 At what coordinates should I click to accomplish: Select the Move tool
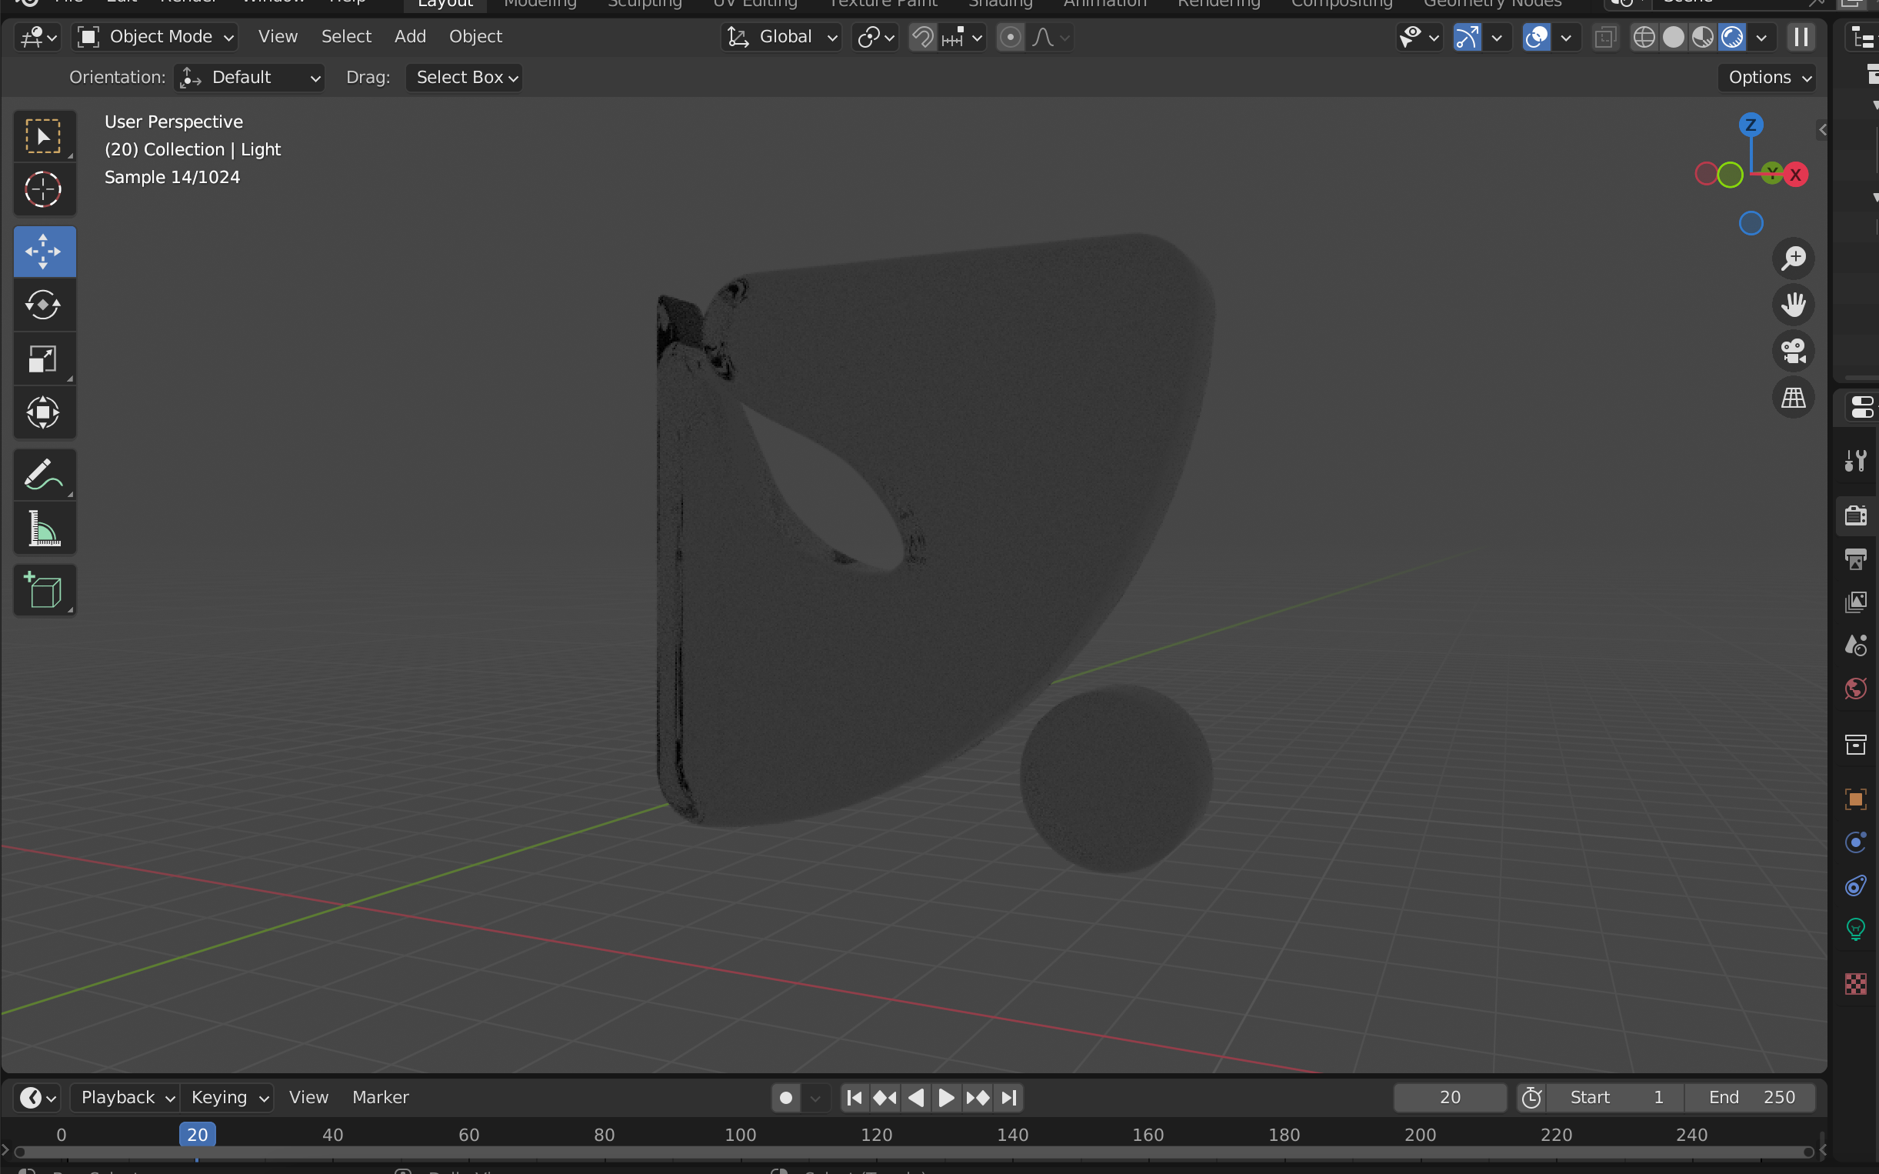click(45, 251)
